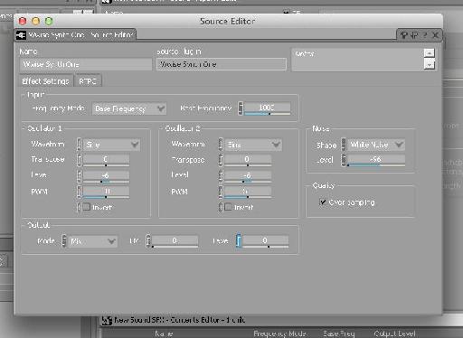Viewport: 463px width, 338px height.
Task: Click the Oscillator 2 Level slider showing -6
Action: pos(248,176)
